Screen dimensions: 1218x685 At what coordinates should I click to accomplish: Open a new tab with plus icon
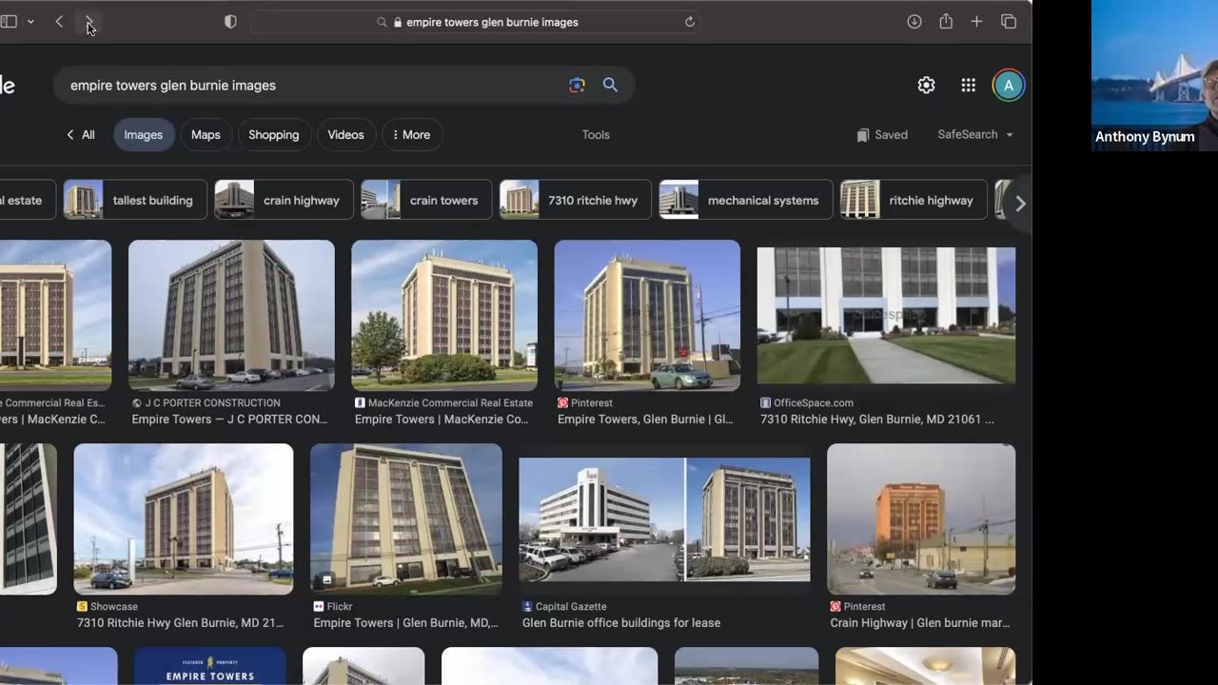[976, 22]
